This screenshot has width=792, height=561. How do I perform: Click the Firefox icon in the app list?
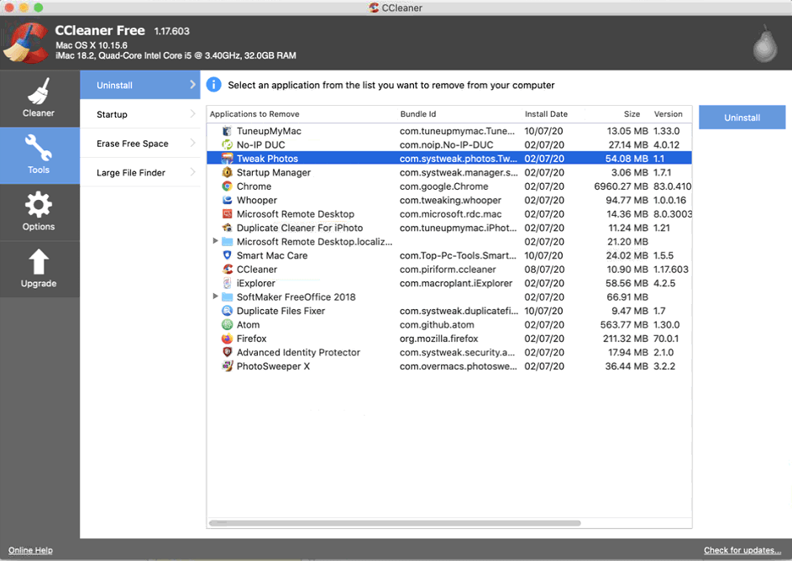pos(225,338)
